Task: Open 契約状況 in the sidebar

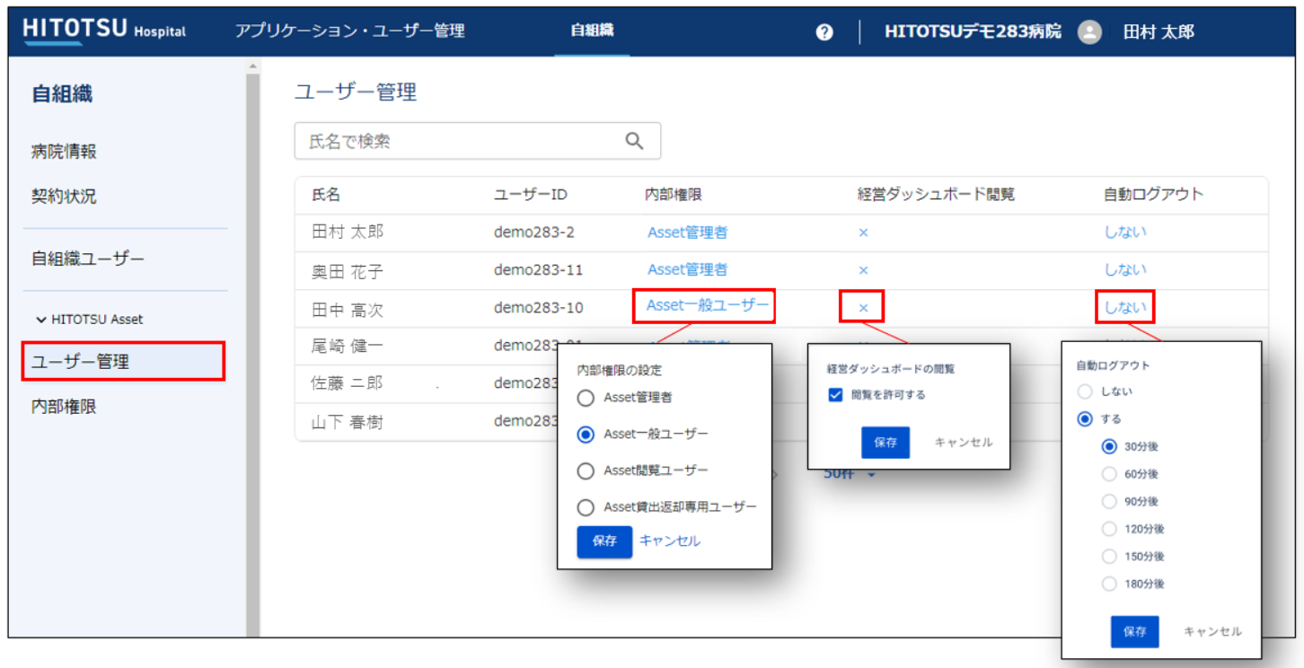Action: pyautogui.click(x=64, y=196)
